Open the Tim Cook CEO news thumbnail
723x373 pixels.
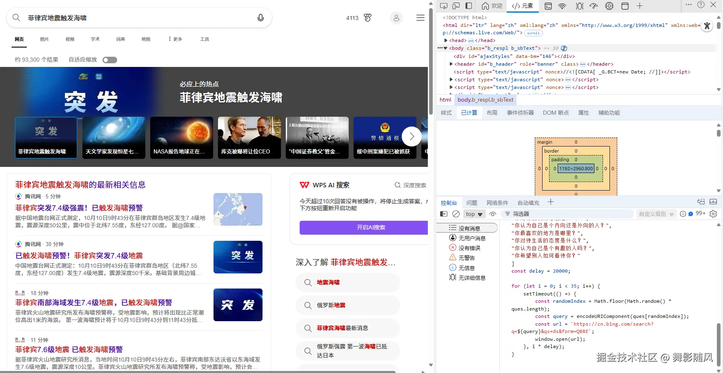pos(249,138)
